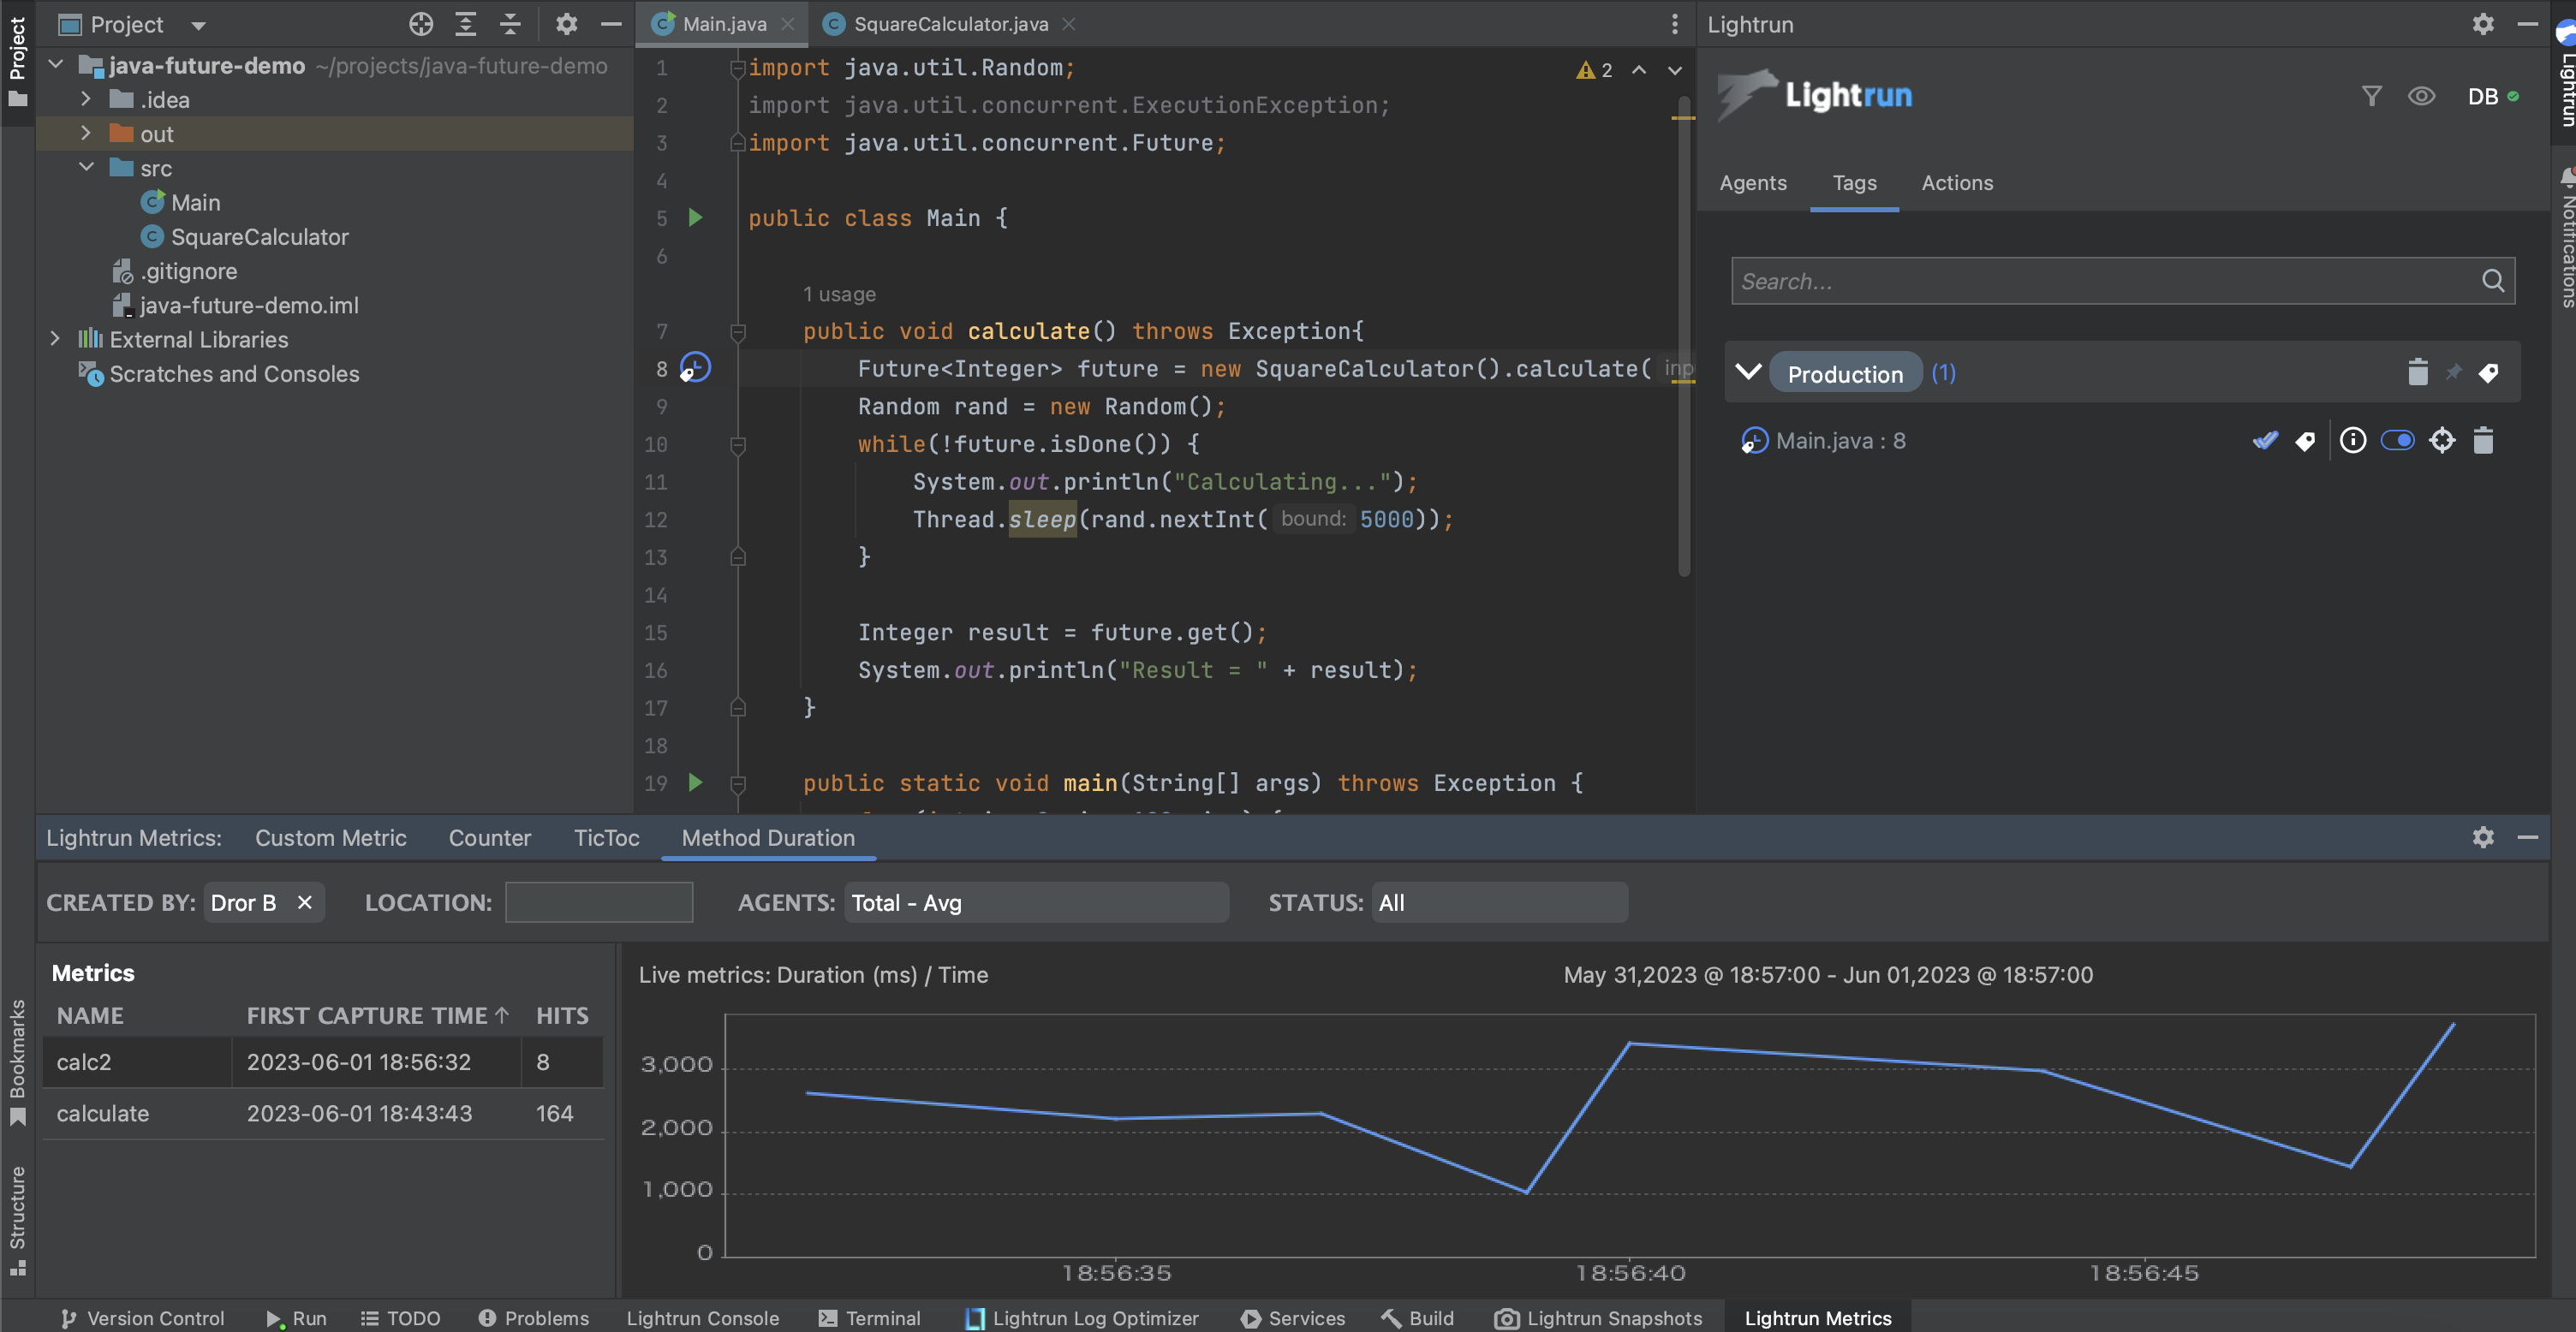This screenshot has width=2576, height=1332.
Task: Open Lightrun Metrics panel settings gear
Action: point(2483,837)
